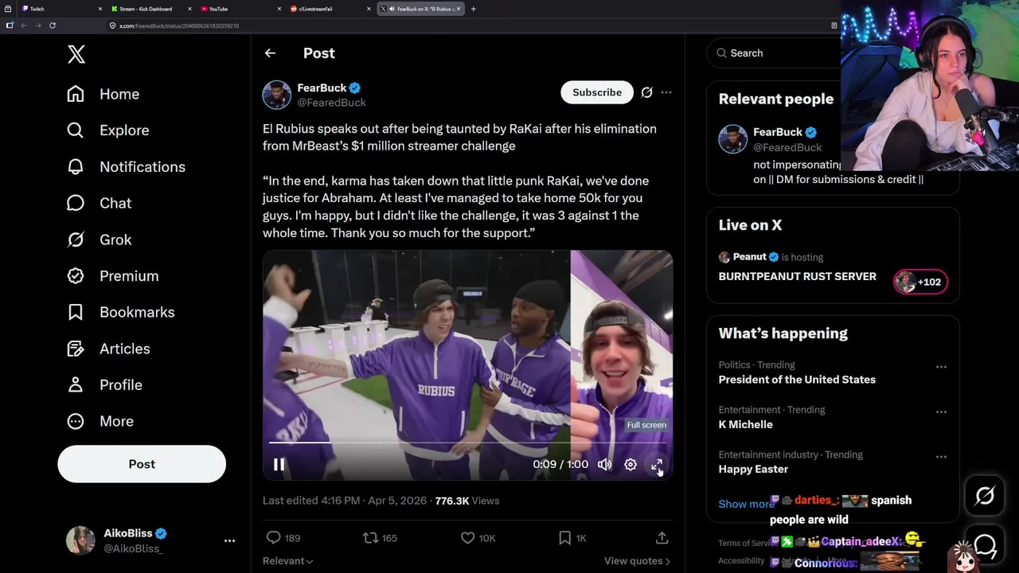Click the Grok icon beside Subscribe
This screenshot has height=573, width=1019.
(x=646, y=92)
